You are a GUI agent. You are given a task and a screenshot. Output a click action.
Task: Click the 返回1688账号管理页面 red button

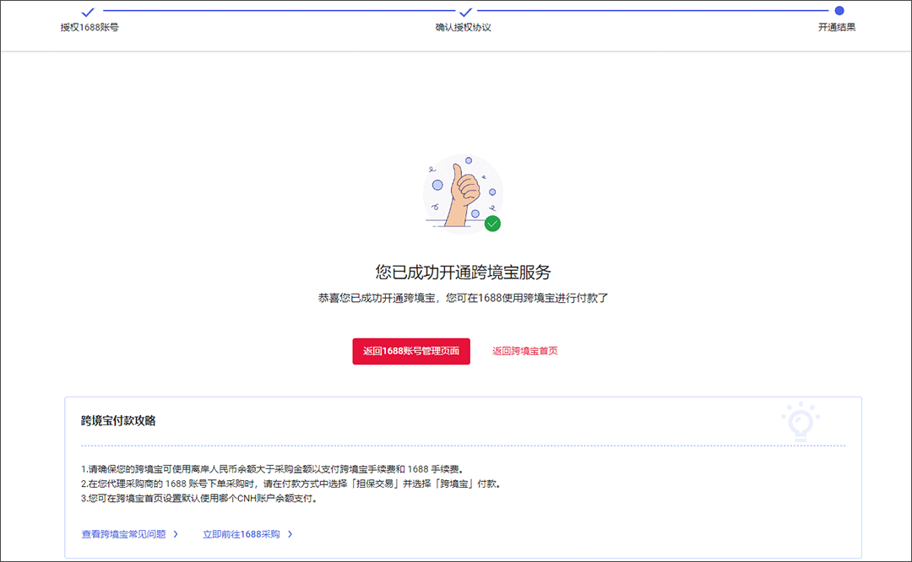(411, 351)
